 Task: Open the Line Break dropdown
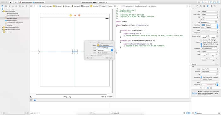(x=210, y=49)
